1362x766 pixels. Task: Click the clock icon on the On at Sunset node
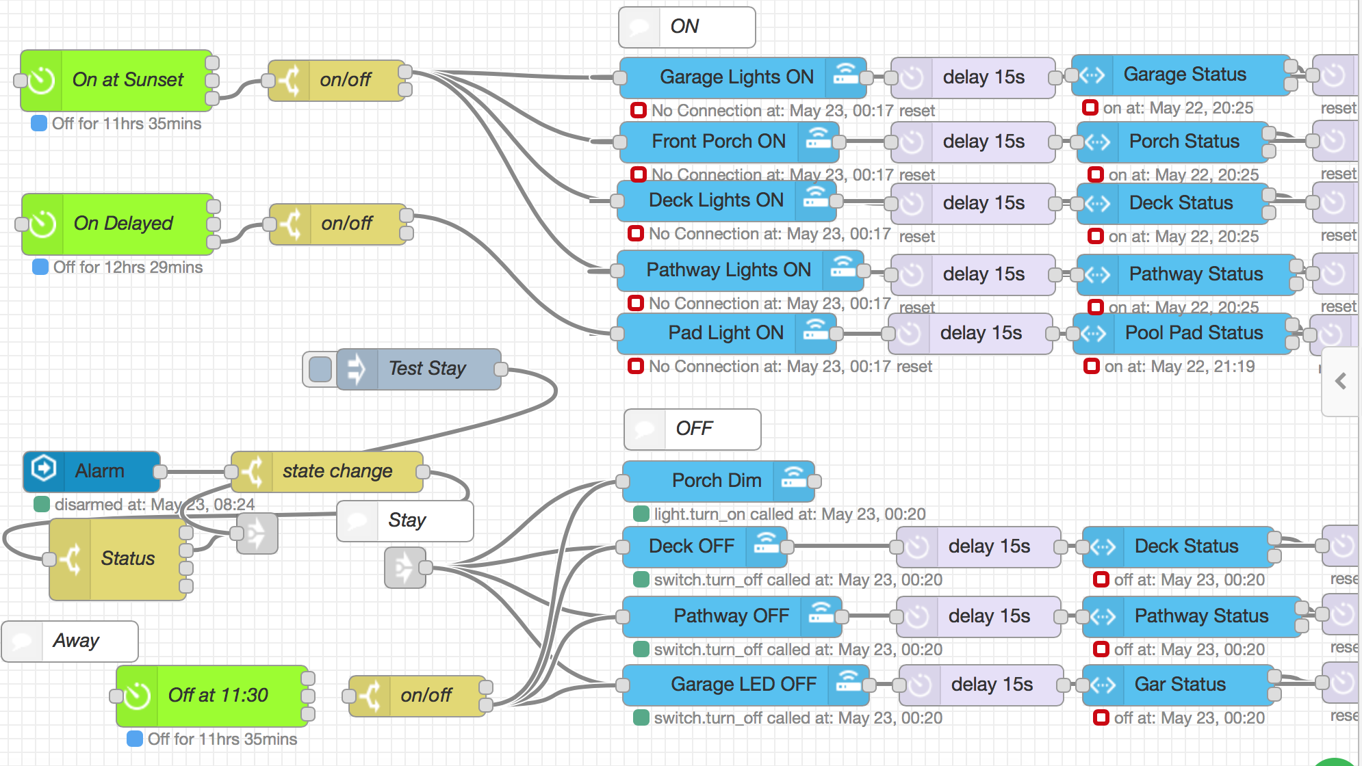point(43,80)
